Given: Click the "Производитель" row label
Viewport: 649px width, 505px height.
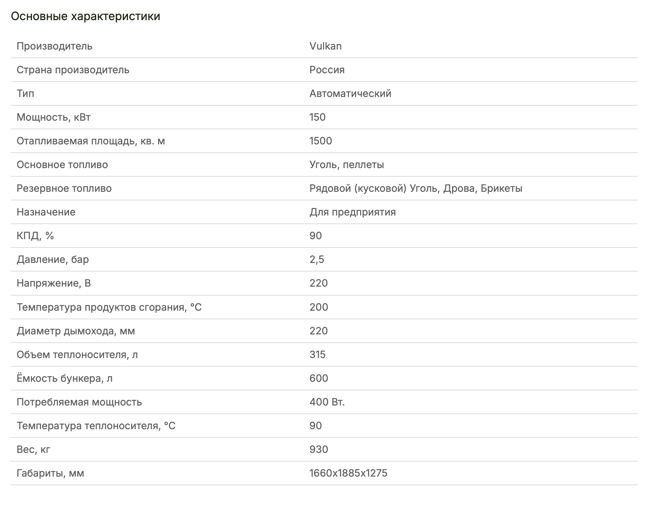Looking at the screenshot, I should point(54,46).
